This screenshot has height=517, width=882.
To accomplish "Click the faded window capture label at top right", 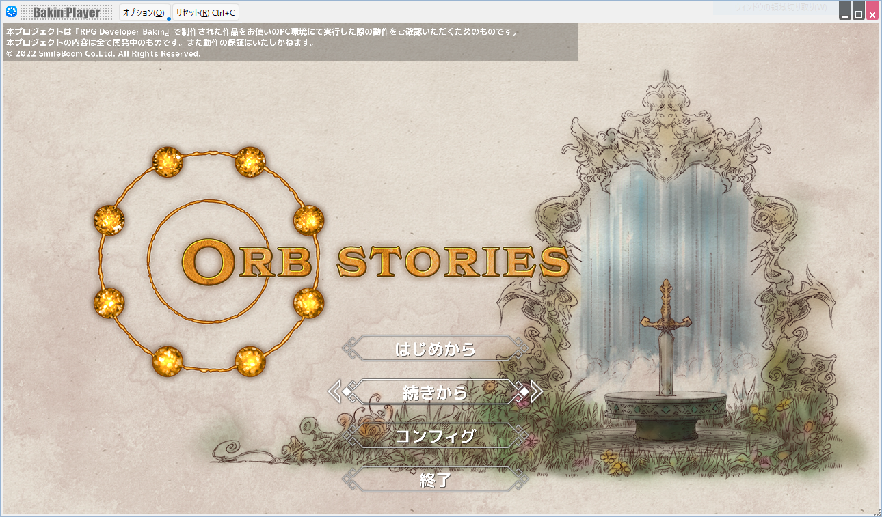I will point(780,8).
